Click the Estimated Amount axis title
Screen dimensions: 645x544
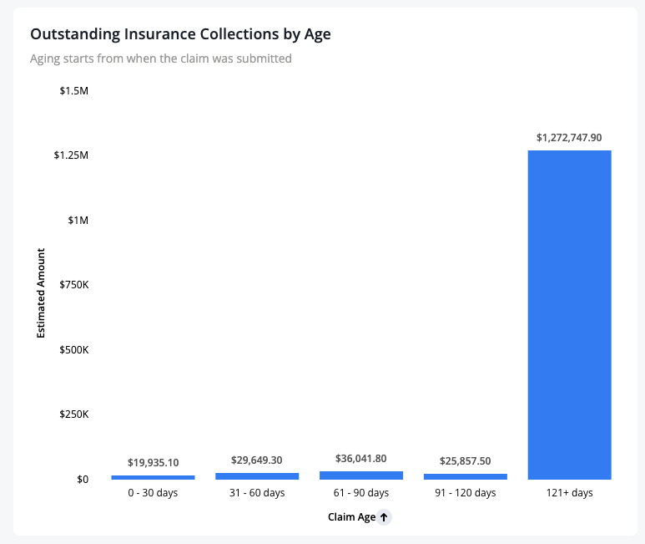[41, 293]
